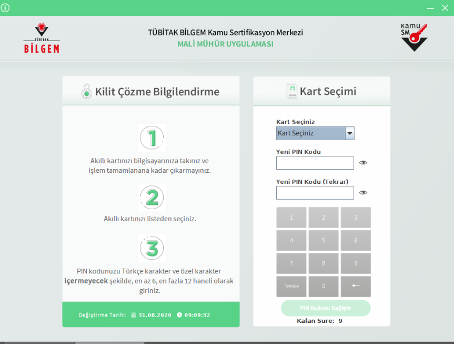Click the step 2 number icon

click(x=152, y=198)
